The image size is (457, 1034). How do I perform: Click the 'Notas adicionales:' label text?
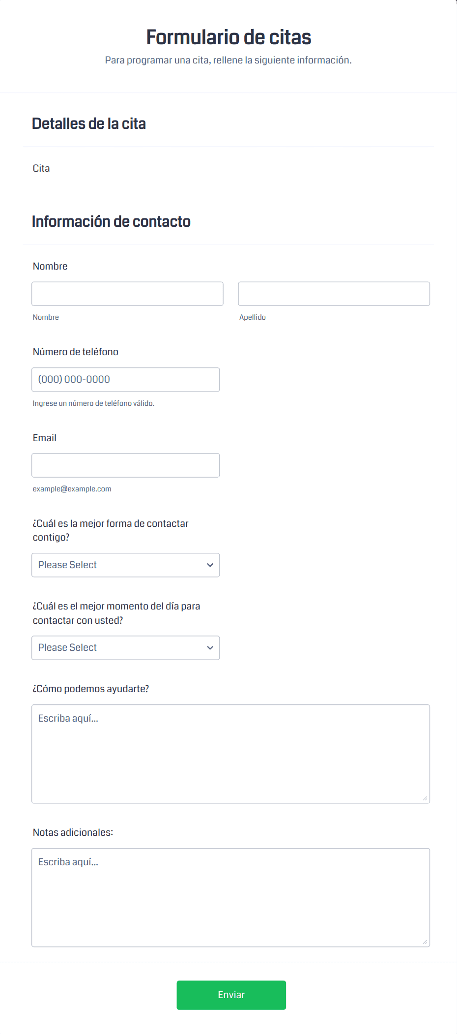(73, 832)
